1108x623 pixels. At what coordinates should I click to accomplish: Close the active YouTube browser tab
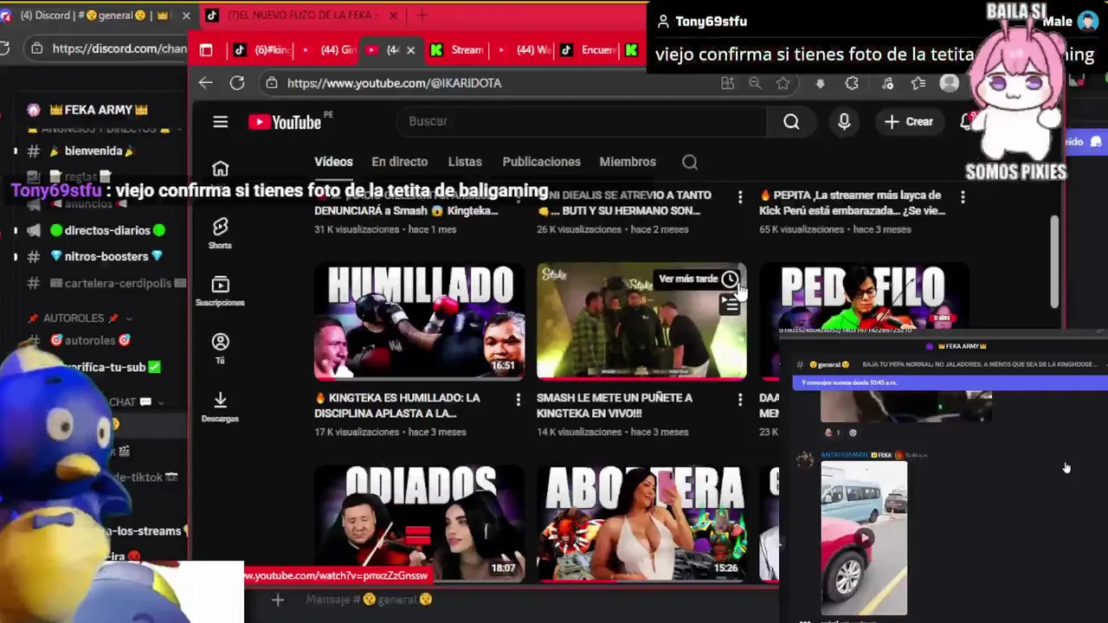click(x=410, y=50)
